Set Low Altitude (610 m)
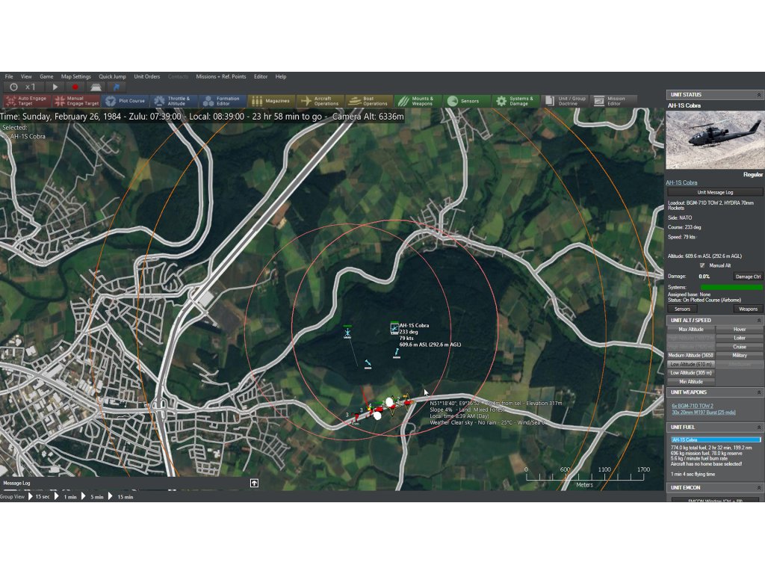Screen dimensions: 765x574 (x=691, y=364)
